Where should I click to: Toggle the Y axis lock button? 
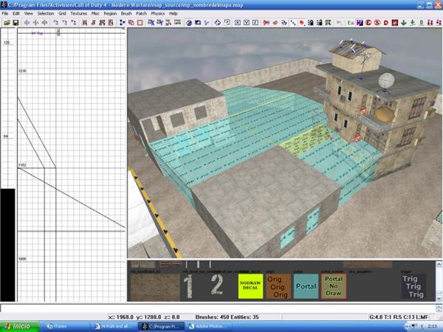[x=247, y=23]
